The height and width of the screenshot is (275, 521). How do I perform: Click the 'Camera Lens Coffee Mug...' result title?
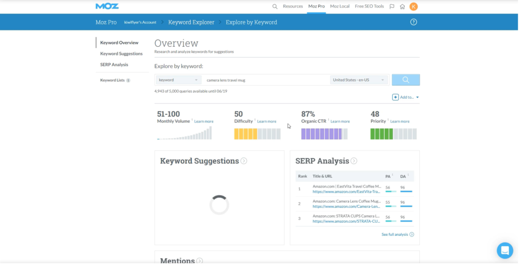click(346, 201)
